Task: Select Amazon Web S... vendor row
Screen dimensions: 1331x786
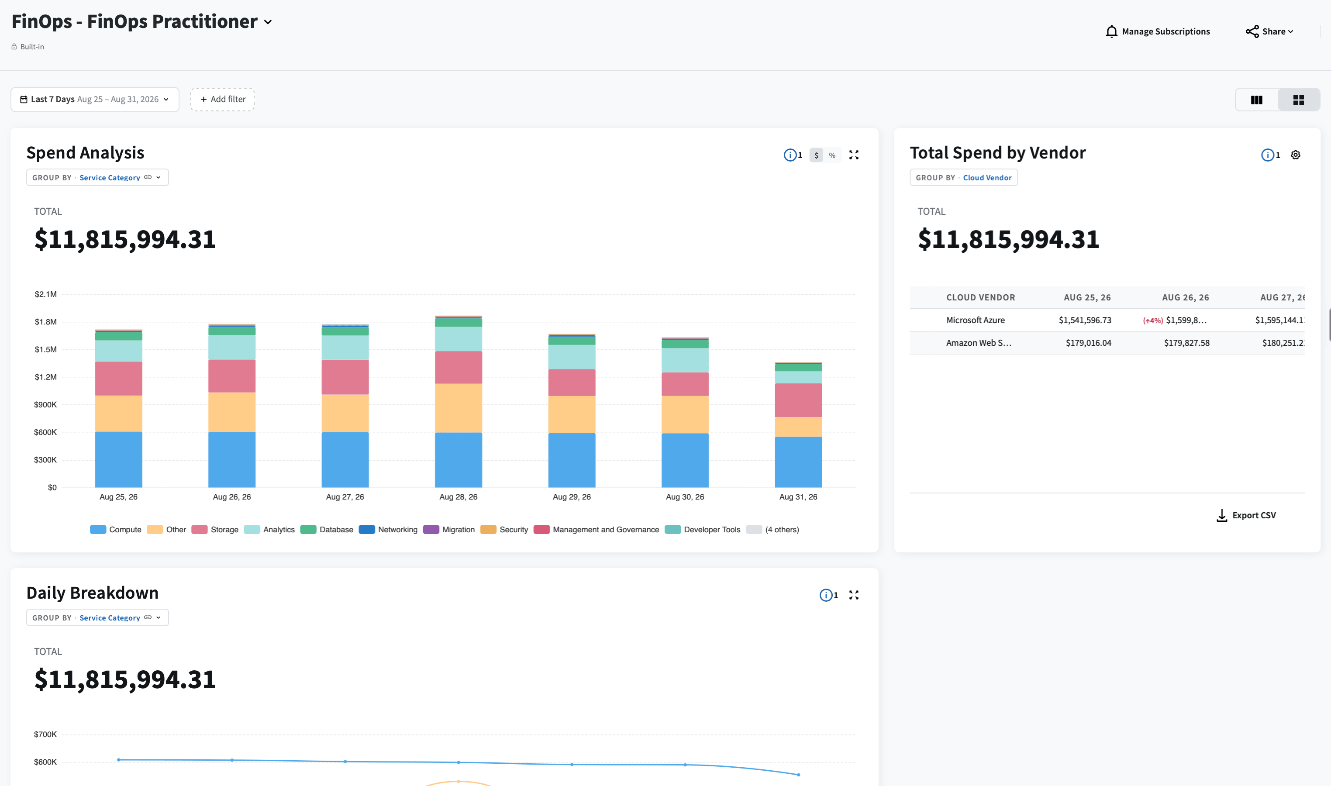Action: pyautogui.click(x=1107, y=343)
